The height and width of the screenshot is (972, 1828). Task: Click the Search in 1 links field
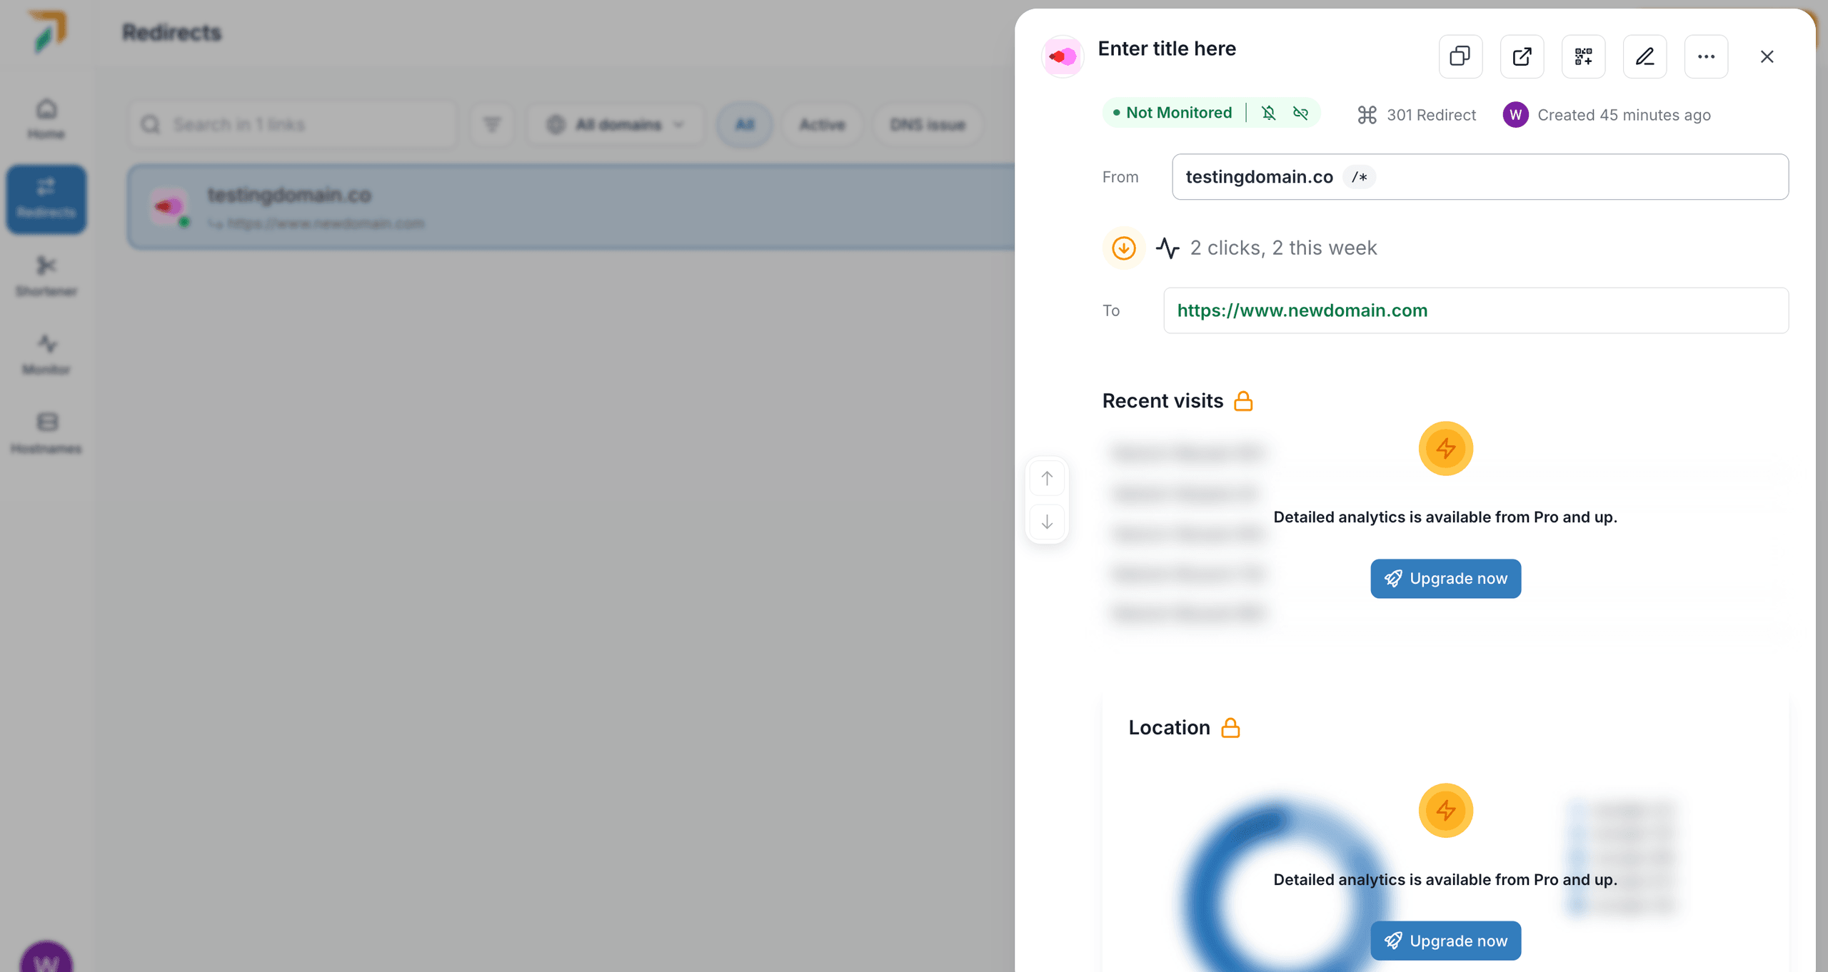pyautogui.click(x=293, y=125)
